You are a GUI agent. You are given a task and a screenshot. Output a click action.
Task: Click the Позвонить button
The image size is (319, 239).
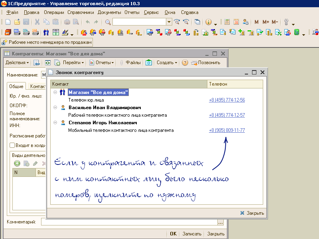pyautogui.click(x=206, y=63)
